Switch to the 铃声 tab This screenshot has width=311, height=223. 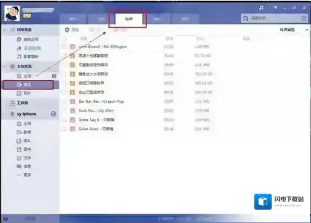pos(129,19)
